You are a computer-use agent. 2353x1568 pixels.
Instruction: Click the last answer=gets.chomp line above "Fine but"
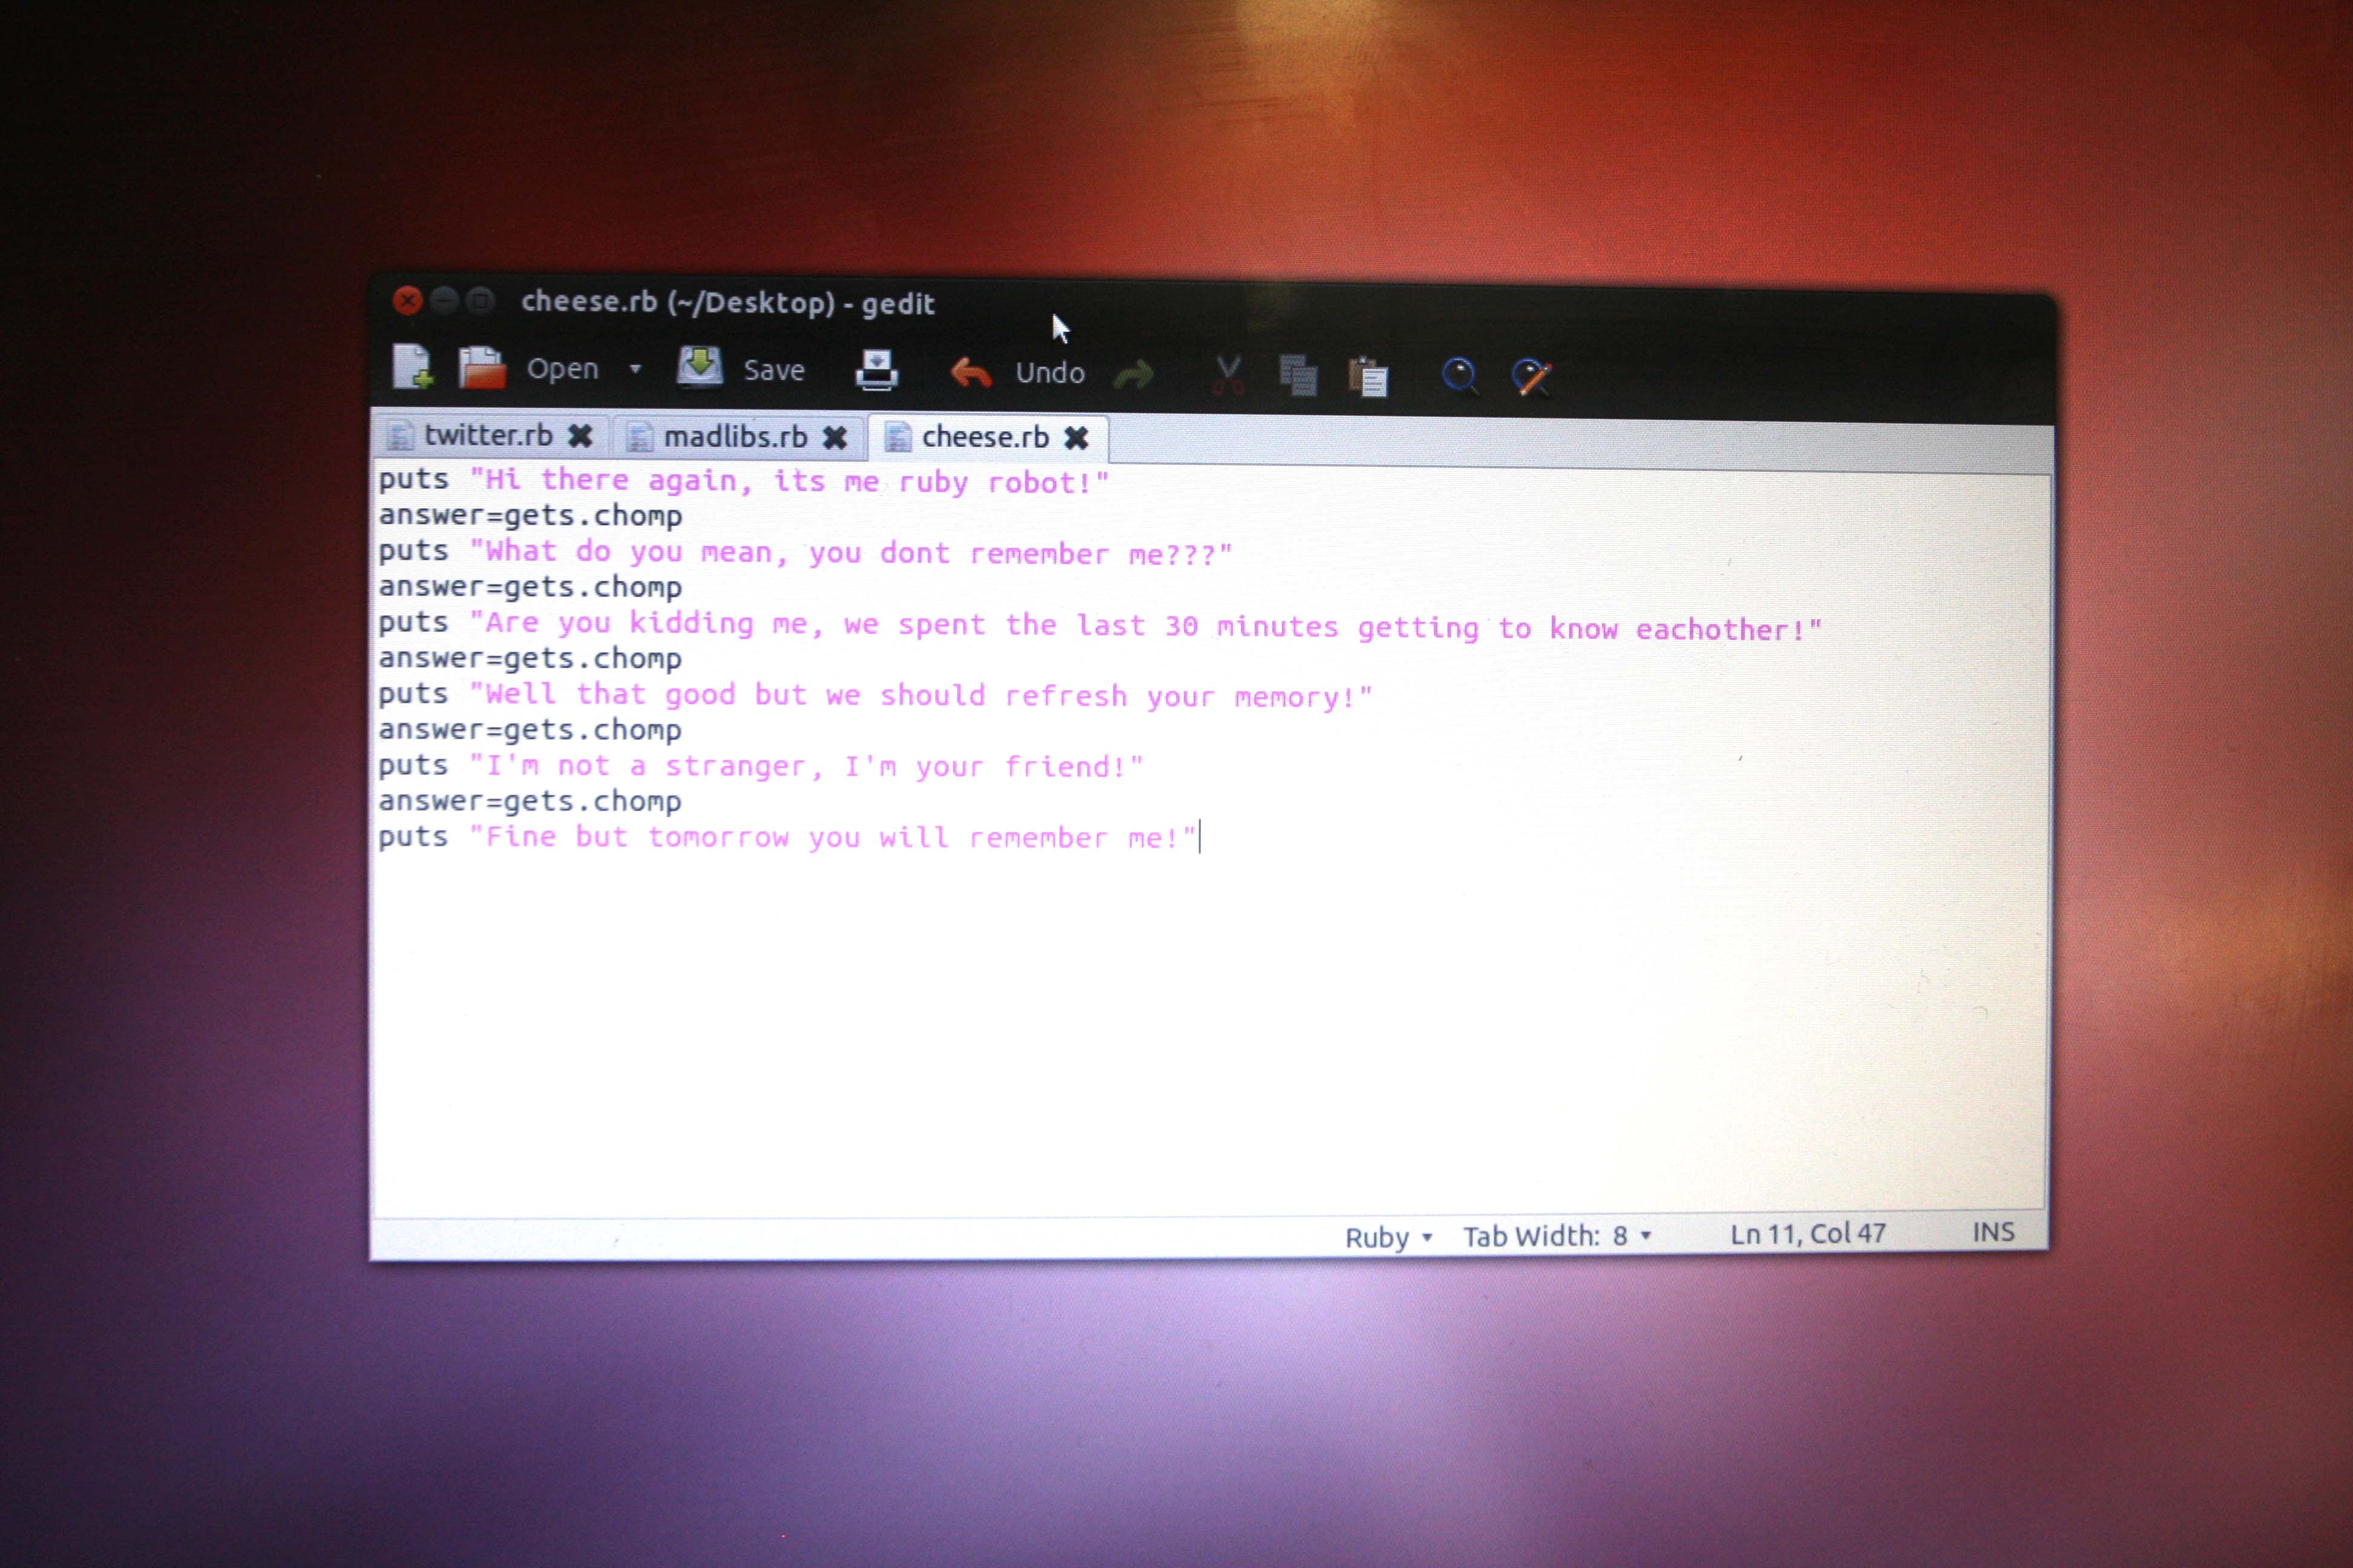(x=530, y=801)
